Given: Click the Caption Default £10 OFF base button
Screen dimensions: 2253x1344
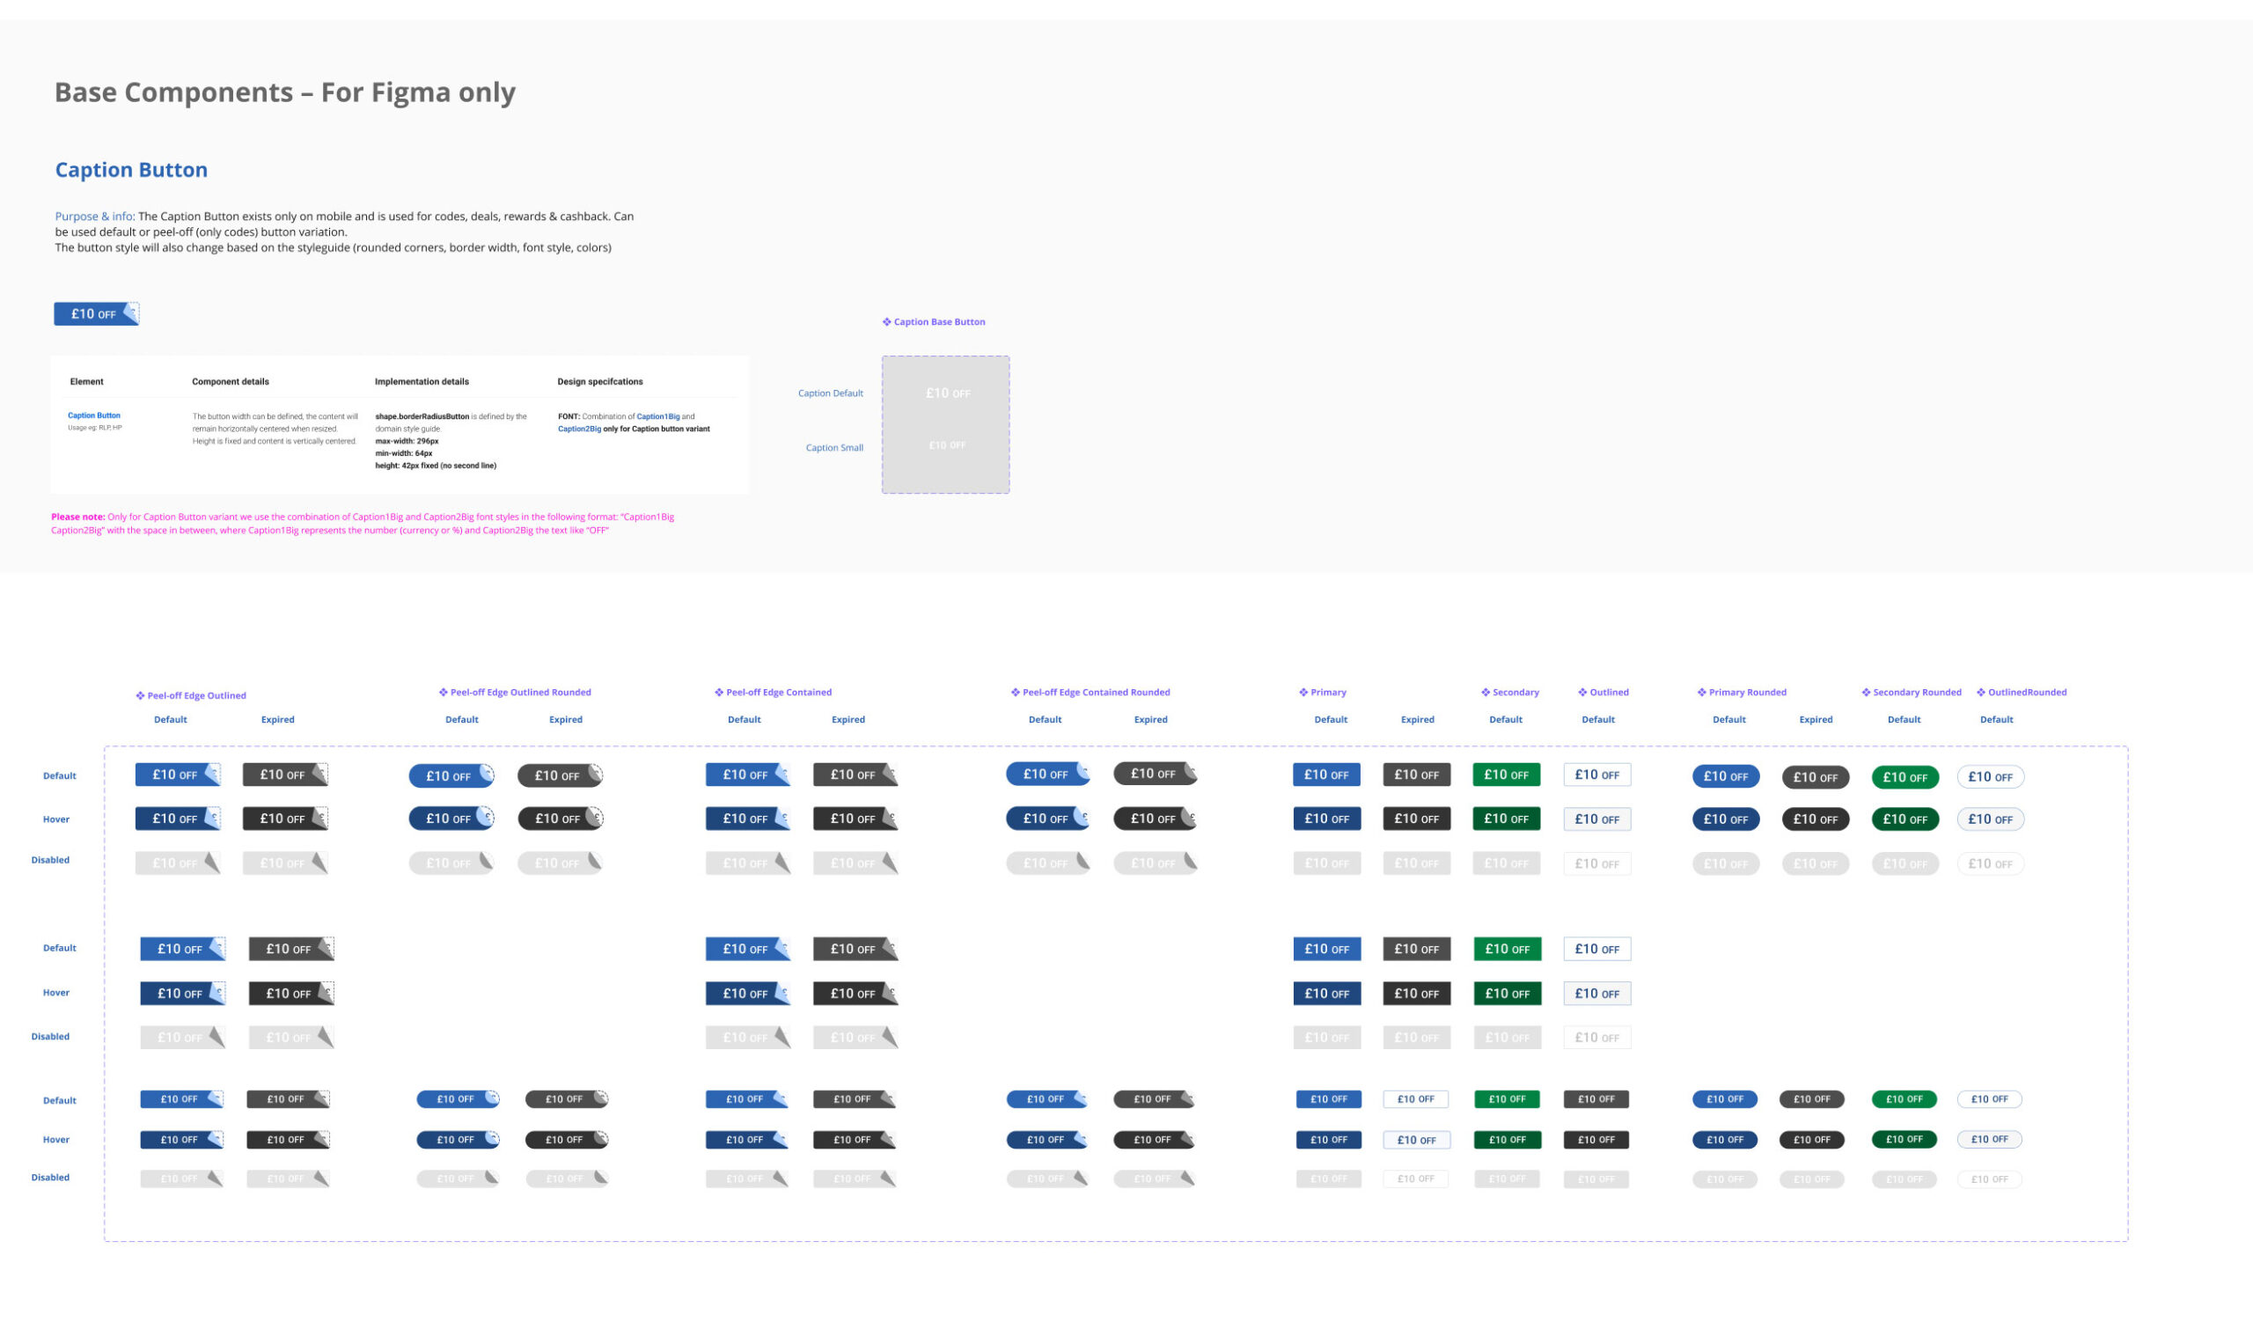Looking at the screenshot, I should (947, 393).
